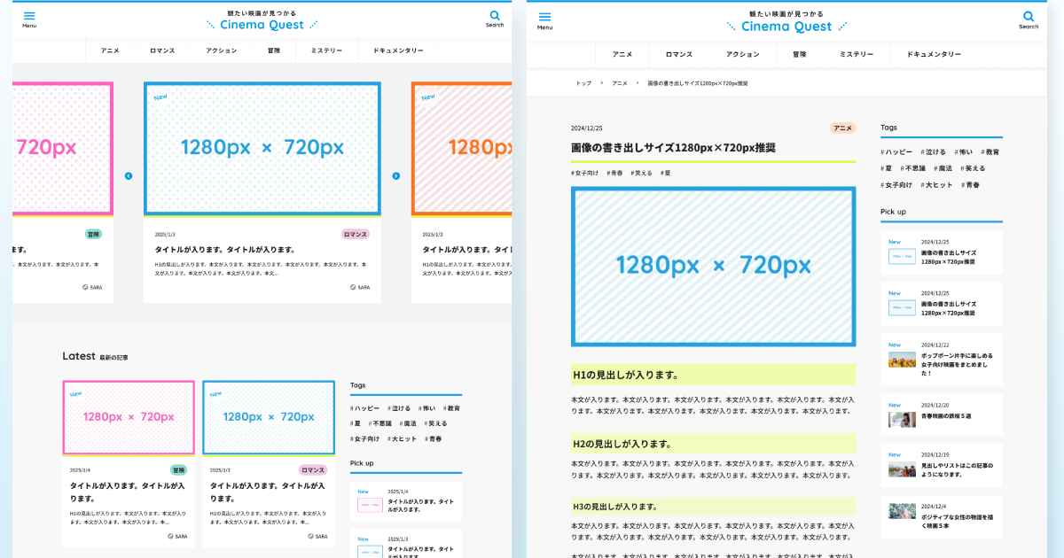Click the #魔法 tag in the home page sidebar
The height and width of the screenshot is (558, 1064).
407,423
